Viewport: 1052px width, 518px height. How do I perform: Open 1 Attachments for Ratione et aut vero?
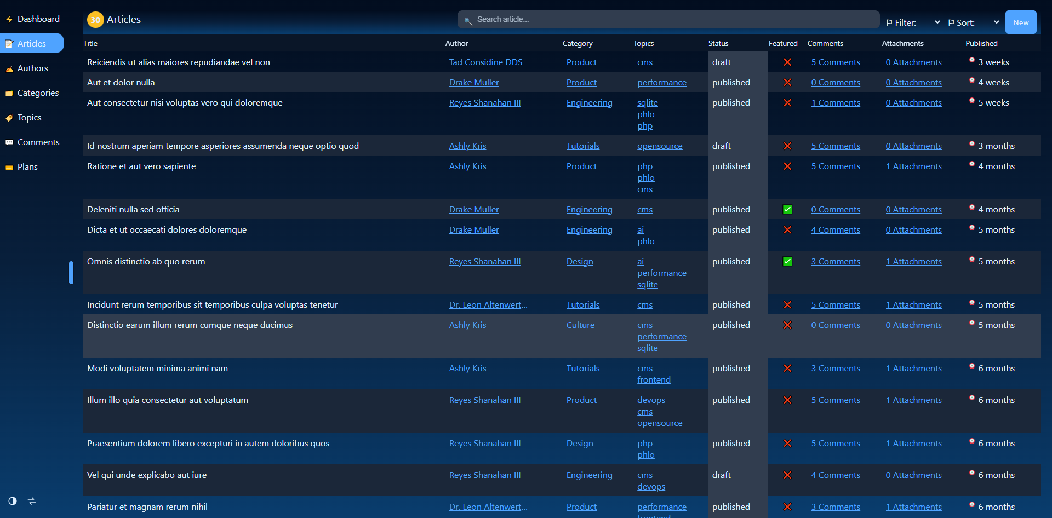click(913, 166)
